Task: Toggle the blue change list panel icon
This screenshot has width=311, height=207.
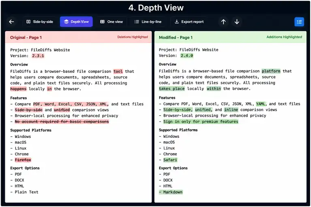Action: (299, 22)
